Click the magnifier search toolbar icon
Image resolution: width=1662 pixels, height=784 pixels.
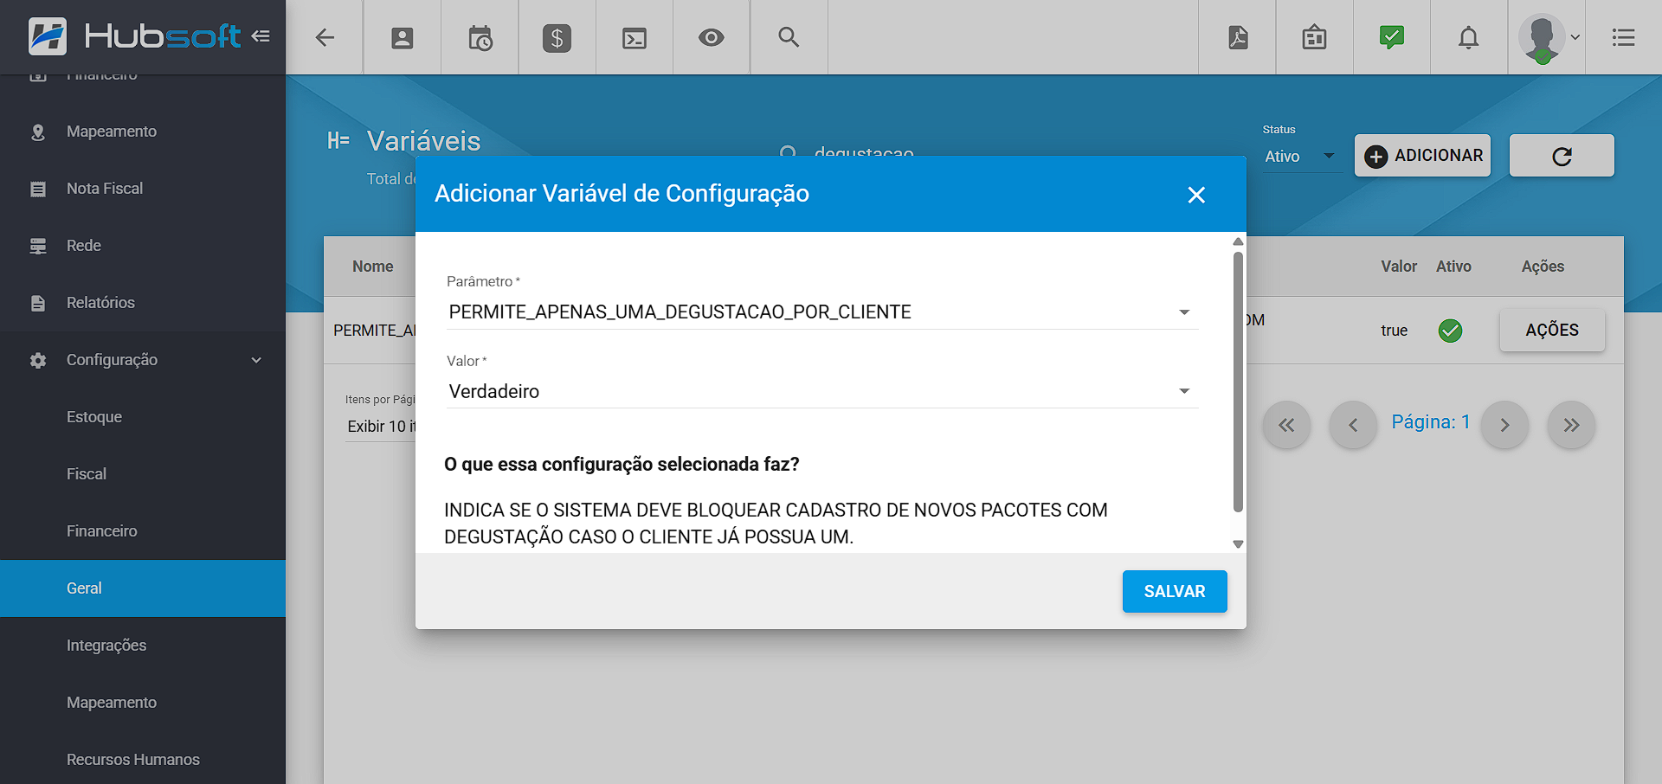[789, 37]
